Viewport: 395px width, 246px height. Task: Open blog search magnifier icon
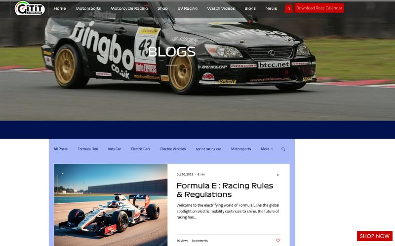[x=283, y=149]
